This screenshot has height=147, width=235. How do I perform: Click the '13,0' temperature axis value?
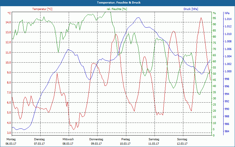[8, 32]
